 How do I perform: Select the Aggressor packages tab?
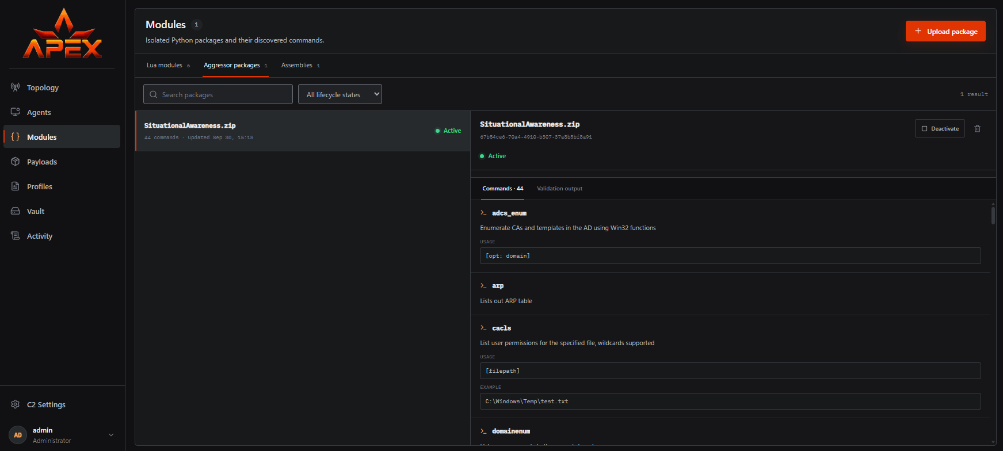(235, 65)
